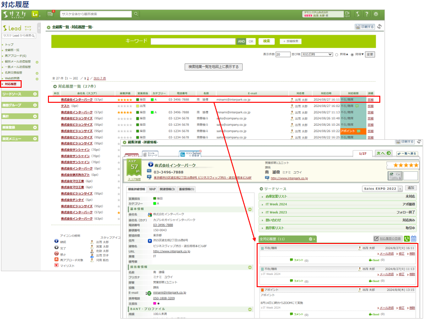This screenshot has height=320, width=424.
Task: Open 全顧客一覧 in the sidebar
Action: (x=12, y=50)
